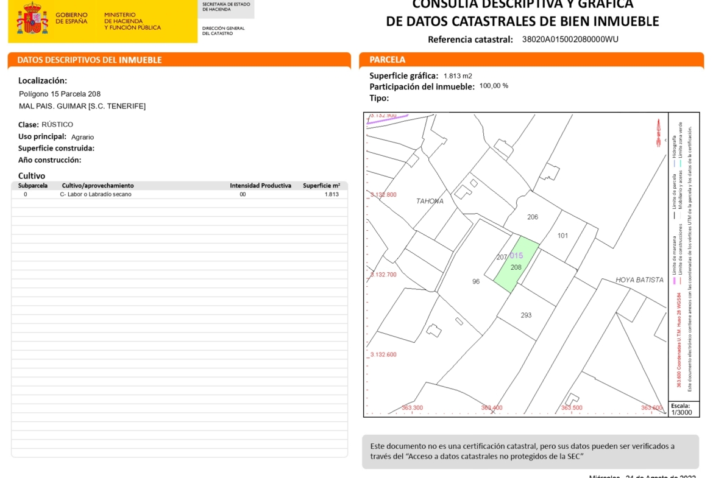Click the Spanish coat of arms logo
Screen dimensions: 713x478
click(32, 19)
